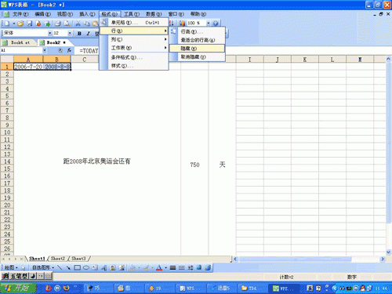Viewport: 392px width, 294px height.
Task: Click cell B1 containing 2008-8-8
Action: [57, 67]
